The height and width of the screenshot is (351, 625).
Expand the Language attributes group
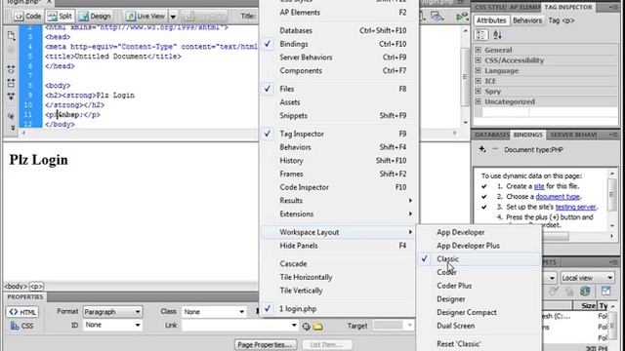(x=478, y=70)
